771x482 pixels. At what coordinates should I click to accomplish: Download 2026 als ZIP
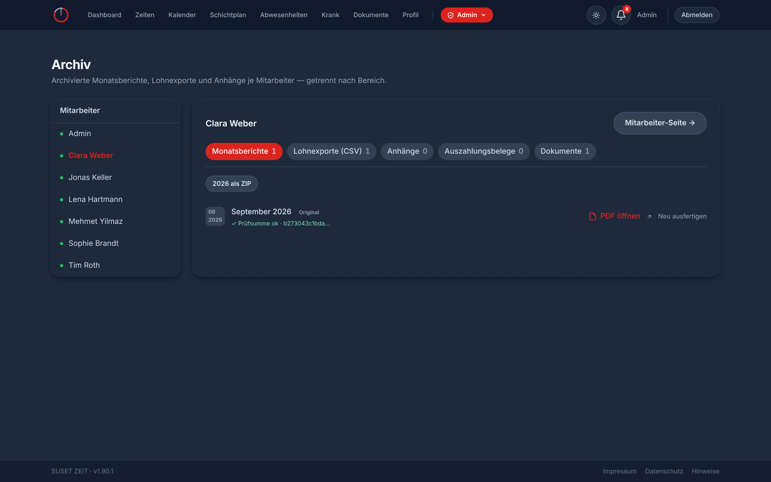pyautogui.click(x=232, y=184)
